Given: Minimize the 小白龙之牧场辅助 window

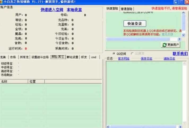Looking at the screenshot, I should pyautogui.click(x=176, y=2).
